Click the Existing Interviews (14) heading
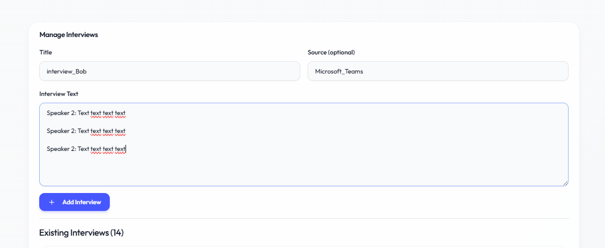The image size is (605, 248). point(81,233)
